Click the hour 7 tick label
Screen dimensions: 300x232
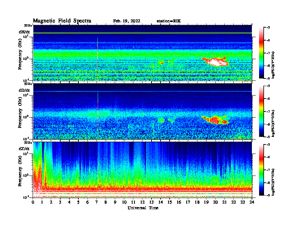tap(97, 202)
